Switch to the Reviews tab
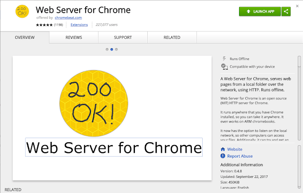Viewport: 303px width, 193px height. pos(74,37)
